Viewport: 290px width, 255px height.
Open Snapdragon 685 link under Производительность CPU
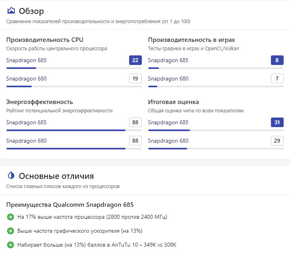(x=26, y=60)
